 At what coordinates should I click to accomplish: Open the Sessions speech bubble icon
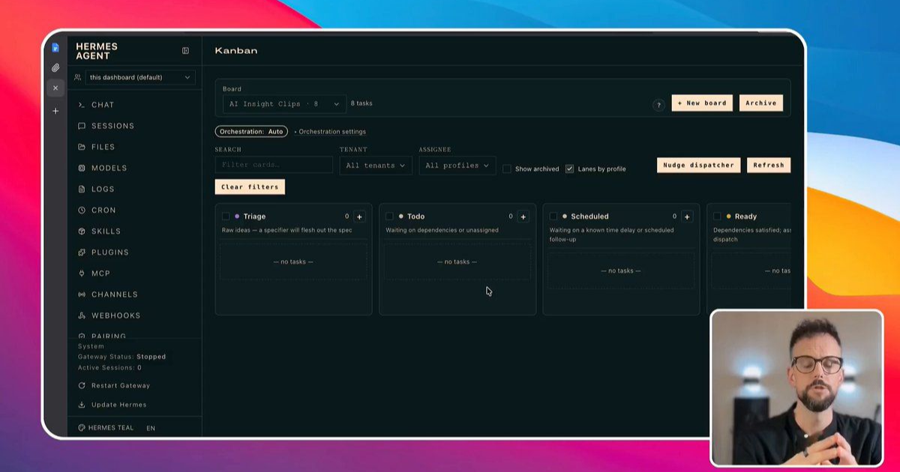pyautogui.click(x=82, y=126)
